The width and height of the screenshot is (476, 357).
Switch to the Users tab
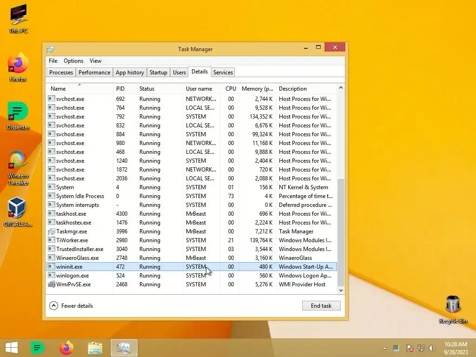point(179,72)
